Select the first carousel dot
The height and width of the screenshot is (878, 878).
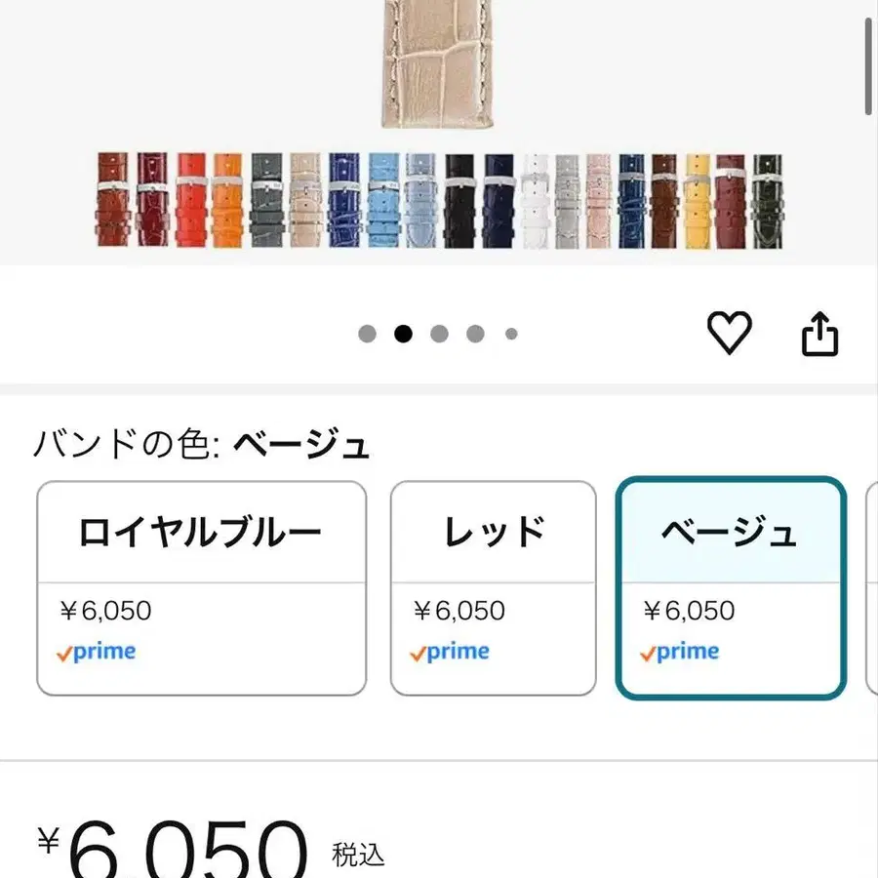coord(368,334)
